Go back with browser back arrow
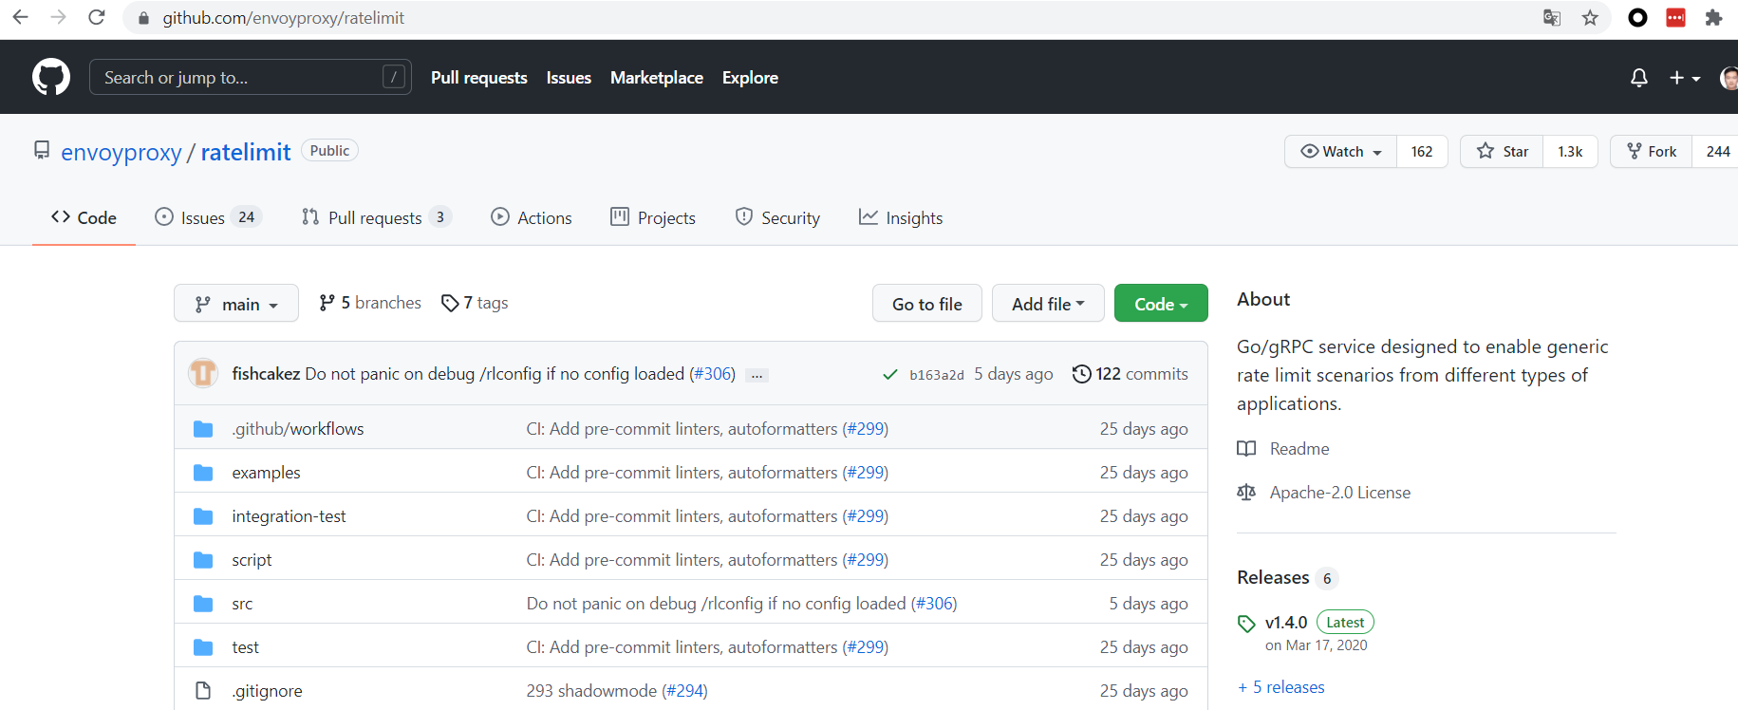The height and width of the screenshot is (710, 1738). 20,17
